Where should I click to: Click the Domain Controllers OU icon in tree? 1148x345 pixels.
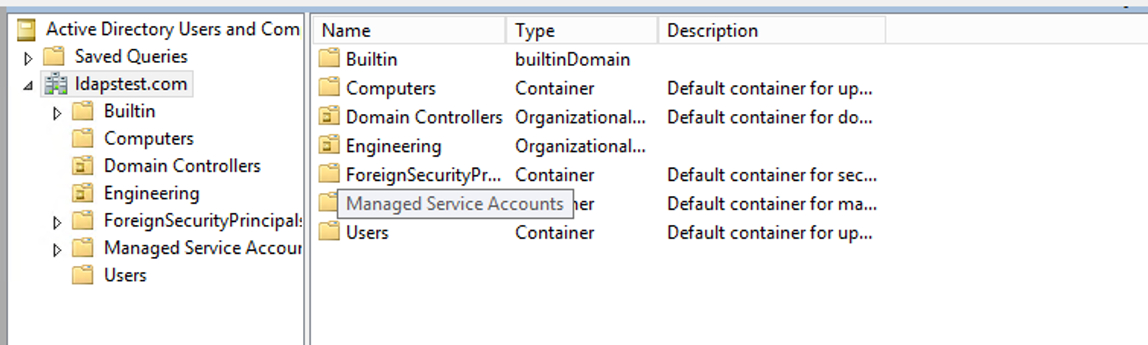tap(82, 166)
